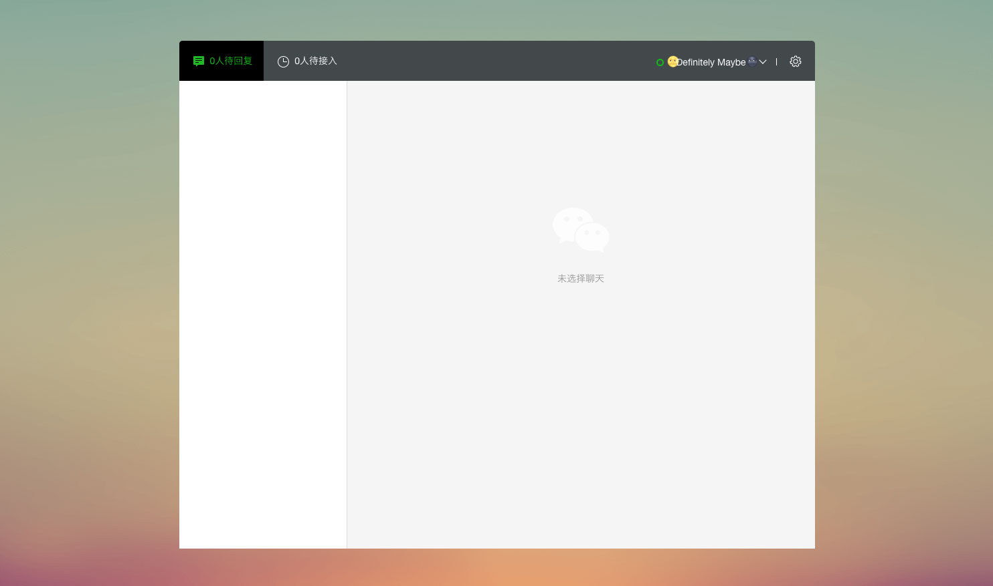Click the green chat bubble icon
The width and height of the screenshot is (993, 586).
(x=199, y=61)
